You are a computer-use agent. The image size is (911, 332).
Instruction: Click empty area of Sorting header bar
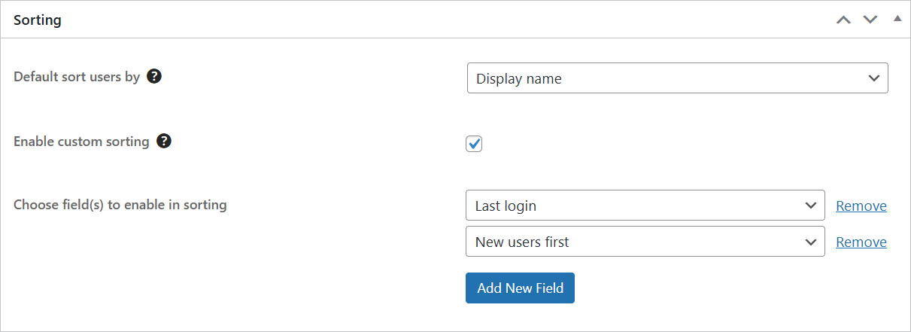point(451,20)
